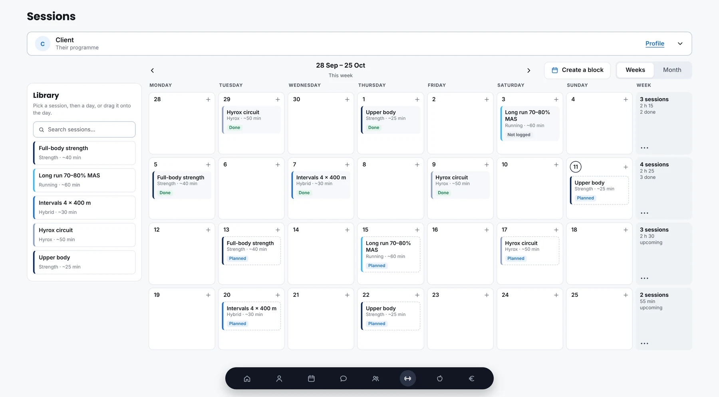The height and width of the screenshot is (397, 719).
Task: Open the group clients nav icon
Action: 375,379
